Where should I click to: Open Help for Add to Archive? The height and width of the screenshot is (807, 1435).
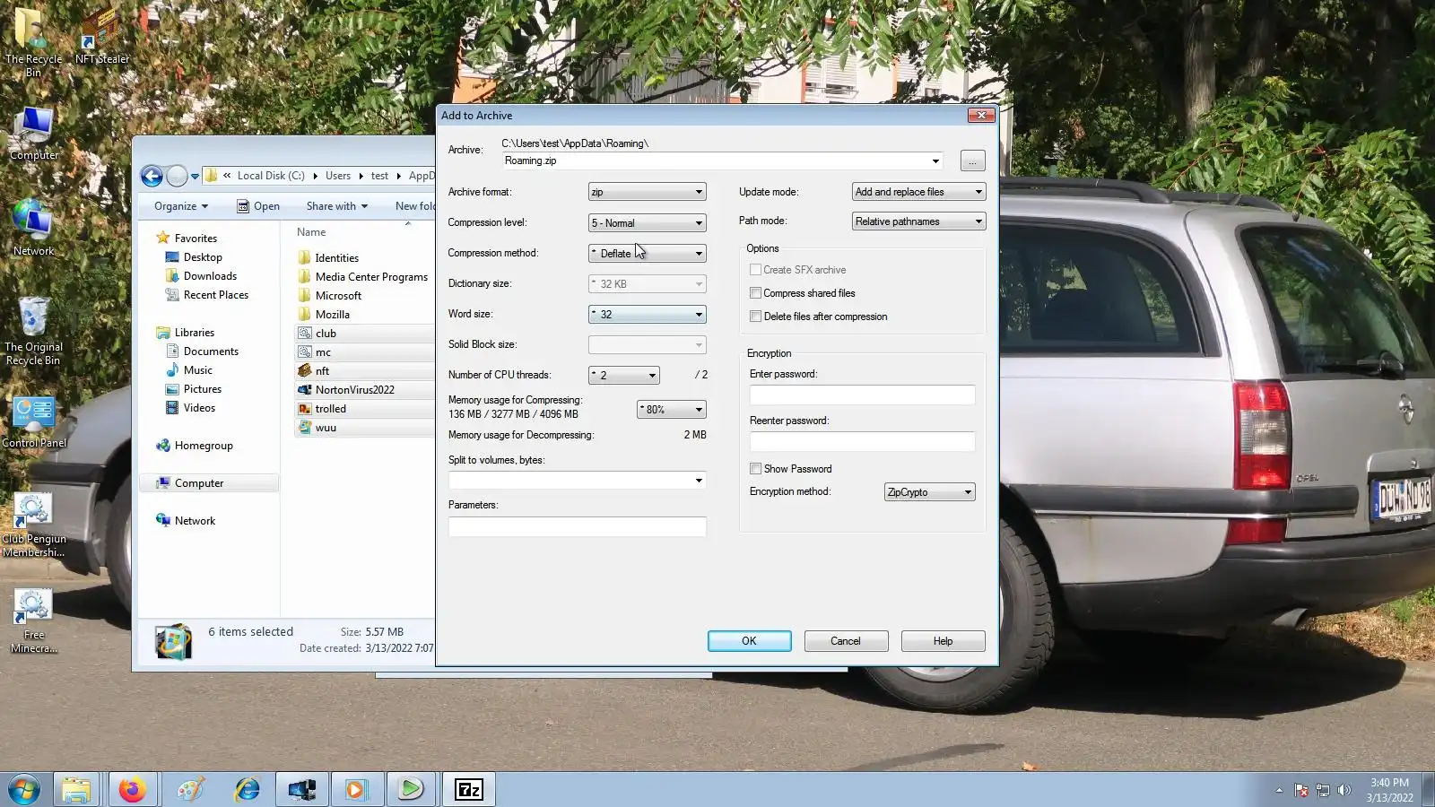pyautogui.click(x=943, y=641)
